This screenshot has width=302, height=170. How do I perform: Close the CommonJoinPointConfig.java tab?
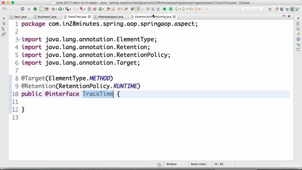(x=174, y=17)
